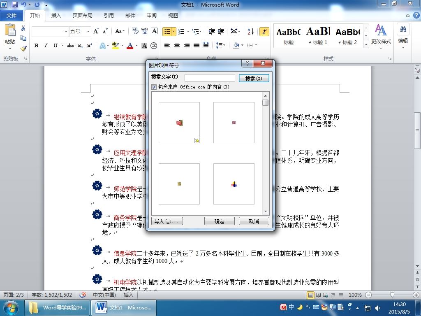421x316 pixels.
Task: Switch to the 审阅 tab
Action: point(152,15)
